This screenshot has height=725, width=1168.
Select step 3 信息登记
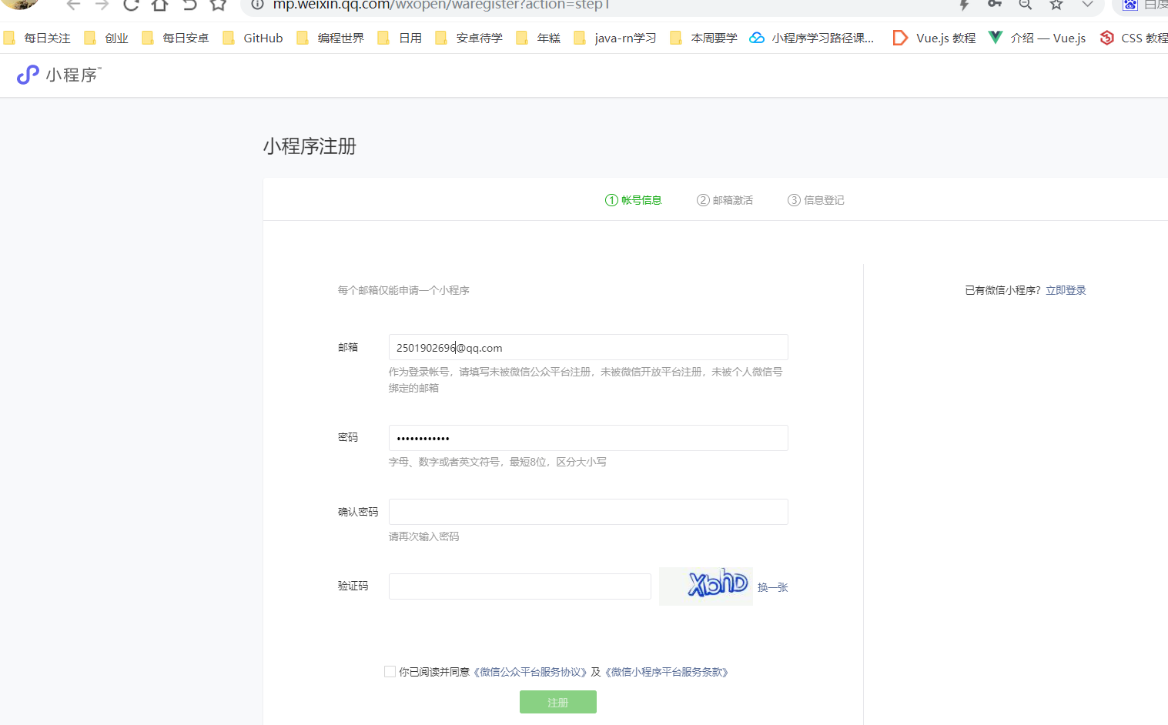tap(815, 200)
